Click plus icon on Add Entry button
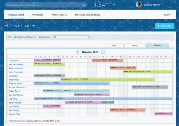The image size is (179, 126). point(158,26)
